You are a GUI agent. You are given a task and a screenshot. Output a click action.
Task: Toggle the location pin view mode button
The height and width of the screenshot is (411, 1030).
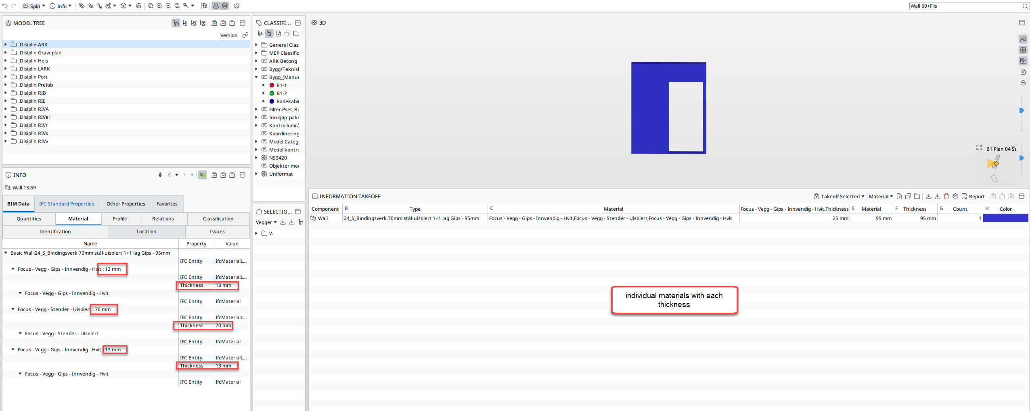click(216, 6)
